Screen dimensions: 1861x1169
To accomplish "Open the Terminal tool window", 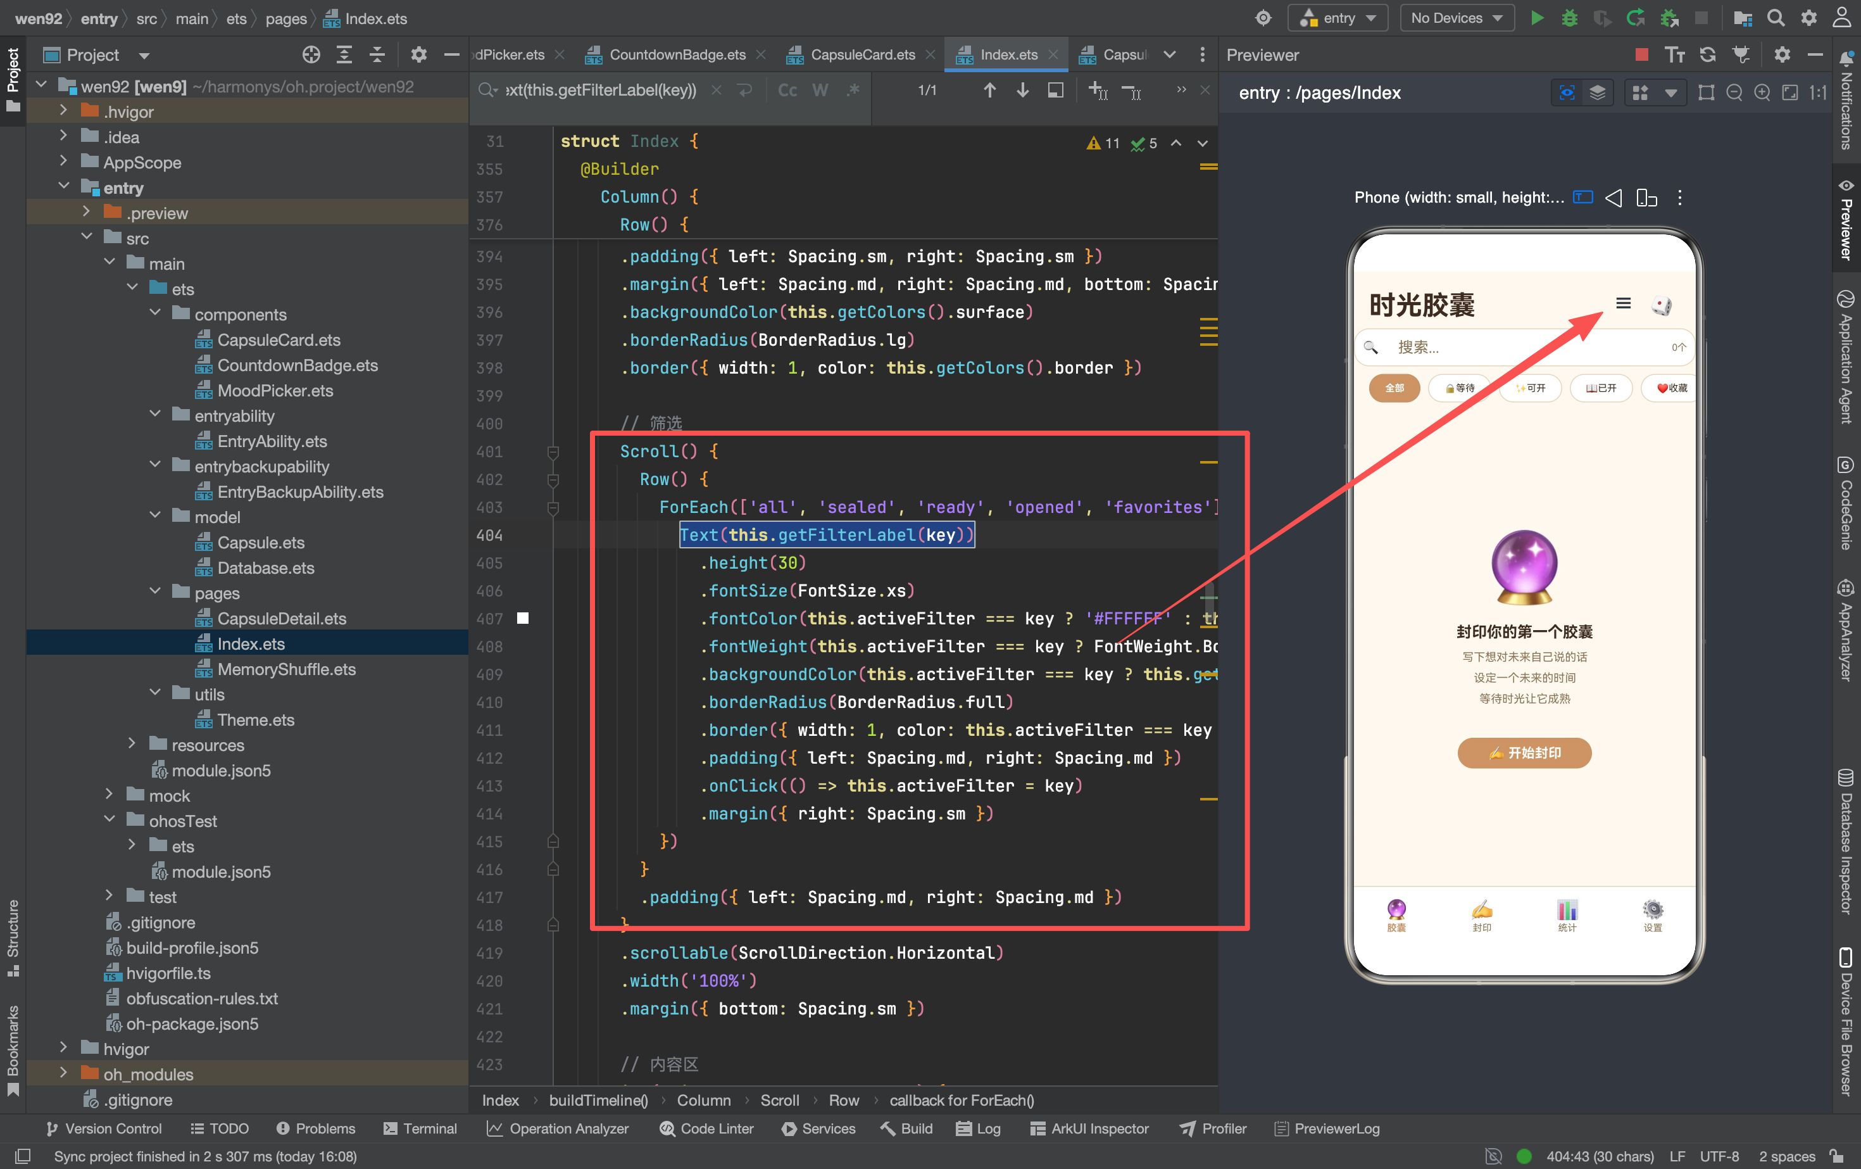I will [x=420, y=1129].
